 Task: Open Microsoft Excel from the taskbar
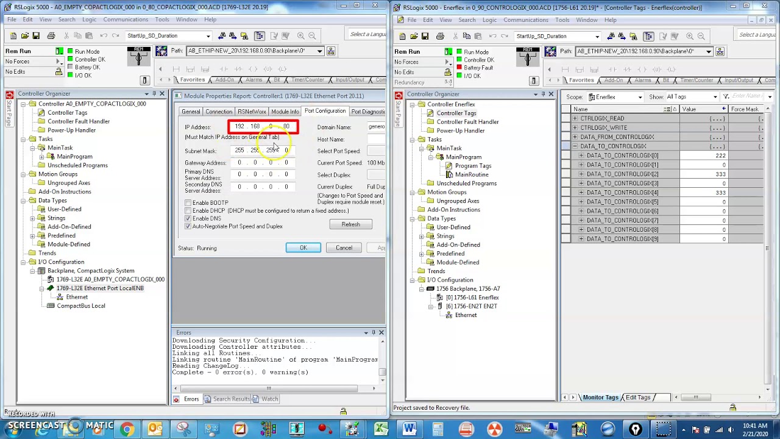[381, 429]
